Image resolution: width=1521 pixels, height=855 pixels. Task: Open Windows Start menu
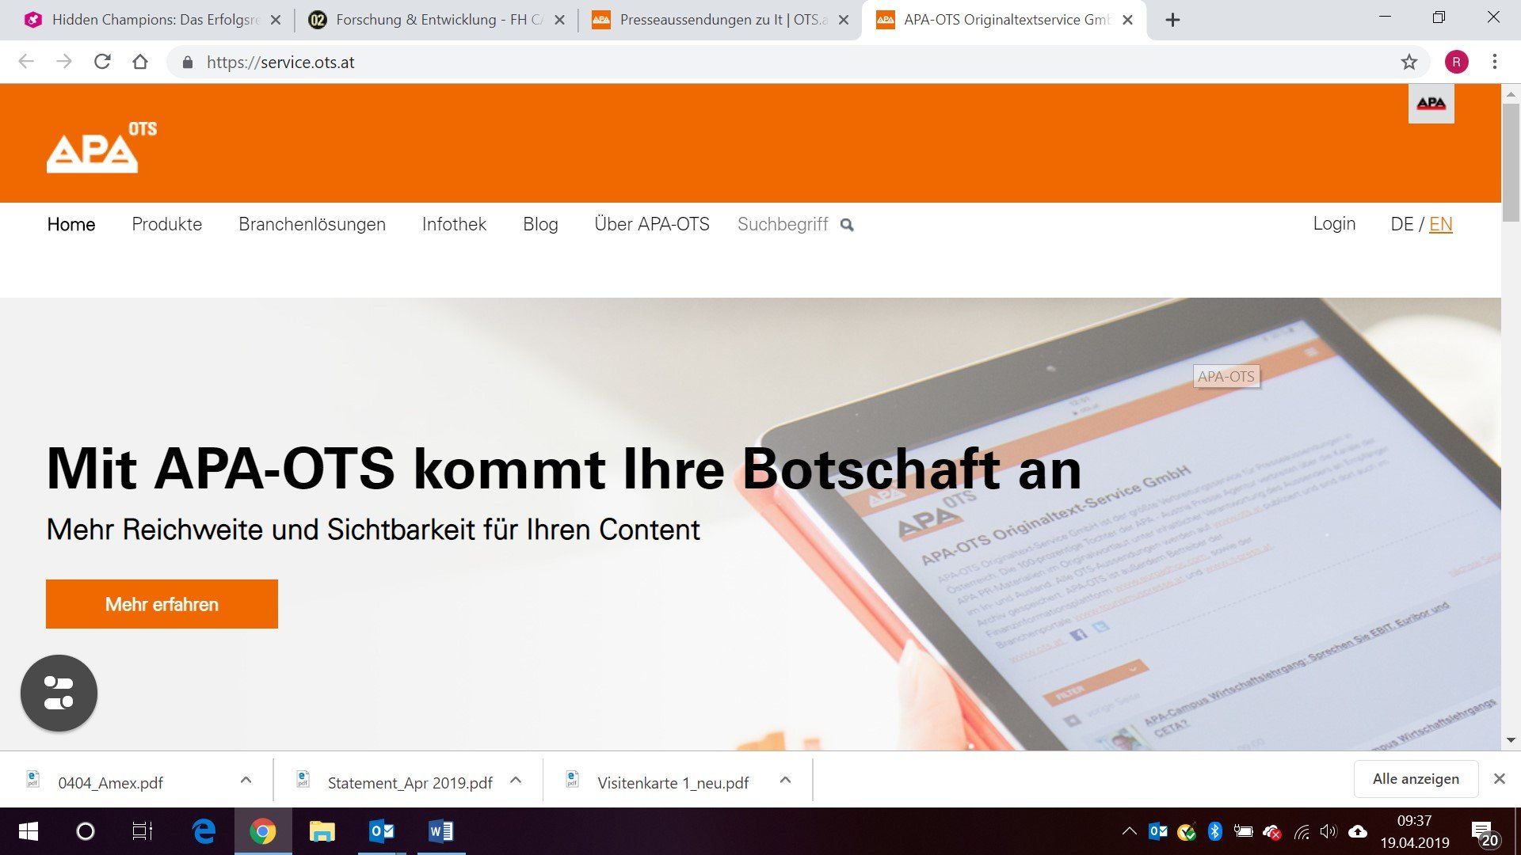click(x=28, y=831)
